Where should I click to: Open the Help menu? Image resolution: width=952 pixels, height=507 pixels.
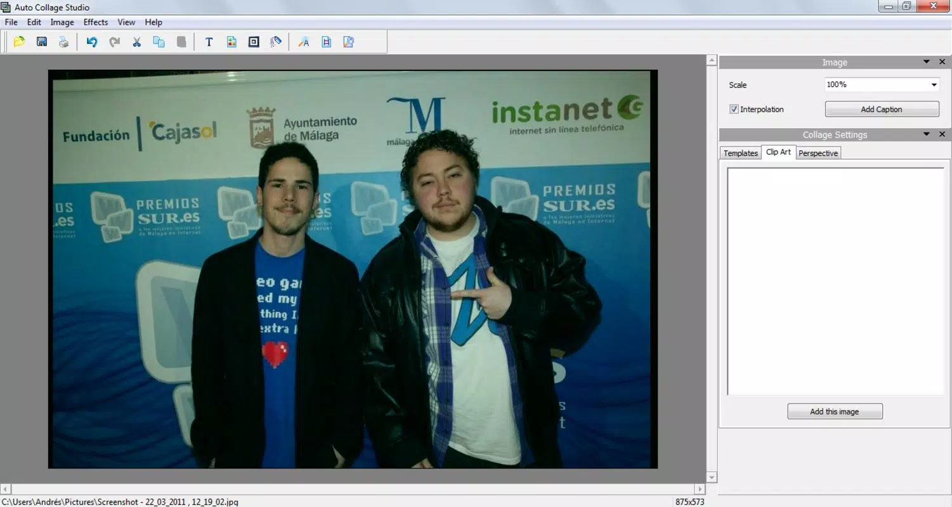(153, 22)
